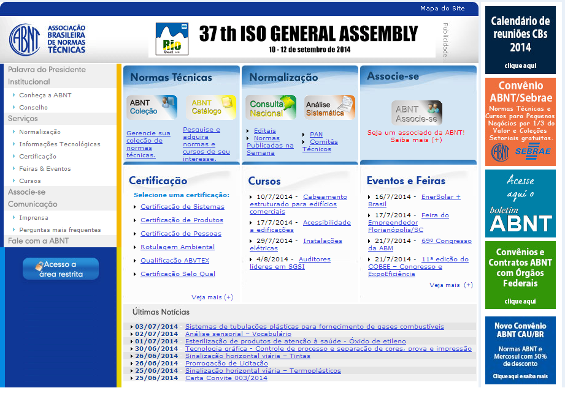Screen dimensions: 565x407
Task: Click the Acesso a área restrita button
Action: pos(61,269)
